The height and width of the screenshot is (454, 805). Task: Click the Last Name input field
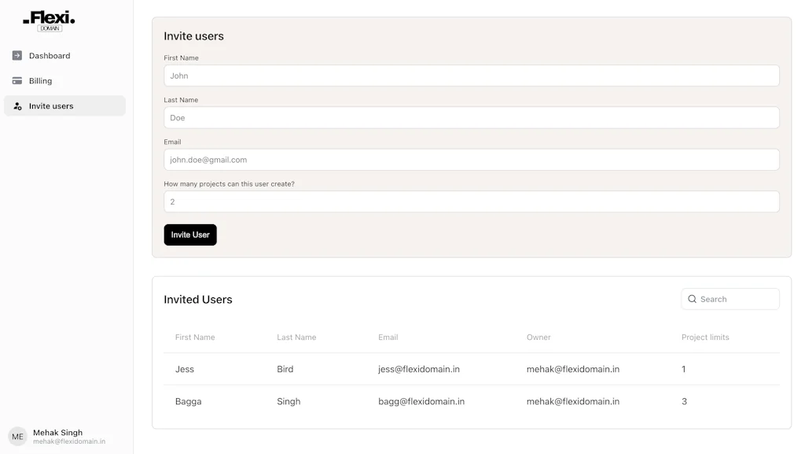tap(472, 117)
